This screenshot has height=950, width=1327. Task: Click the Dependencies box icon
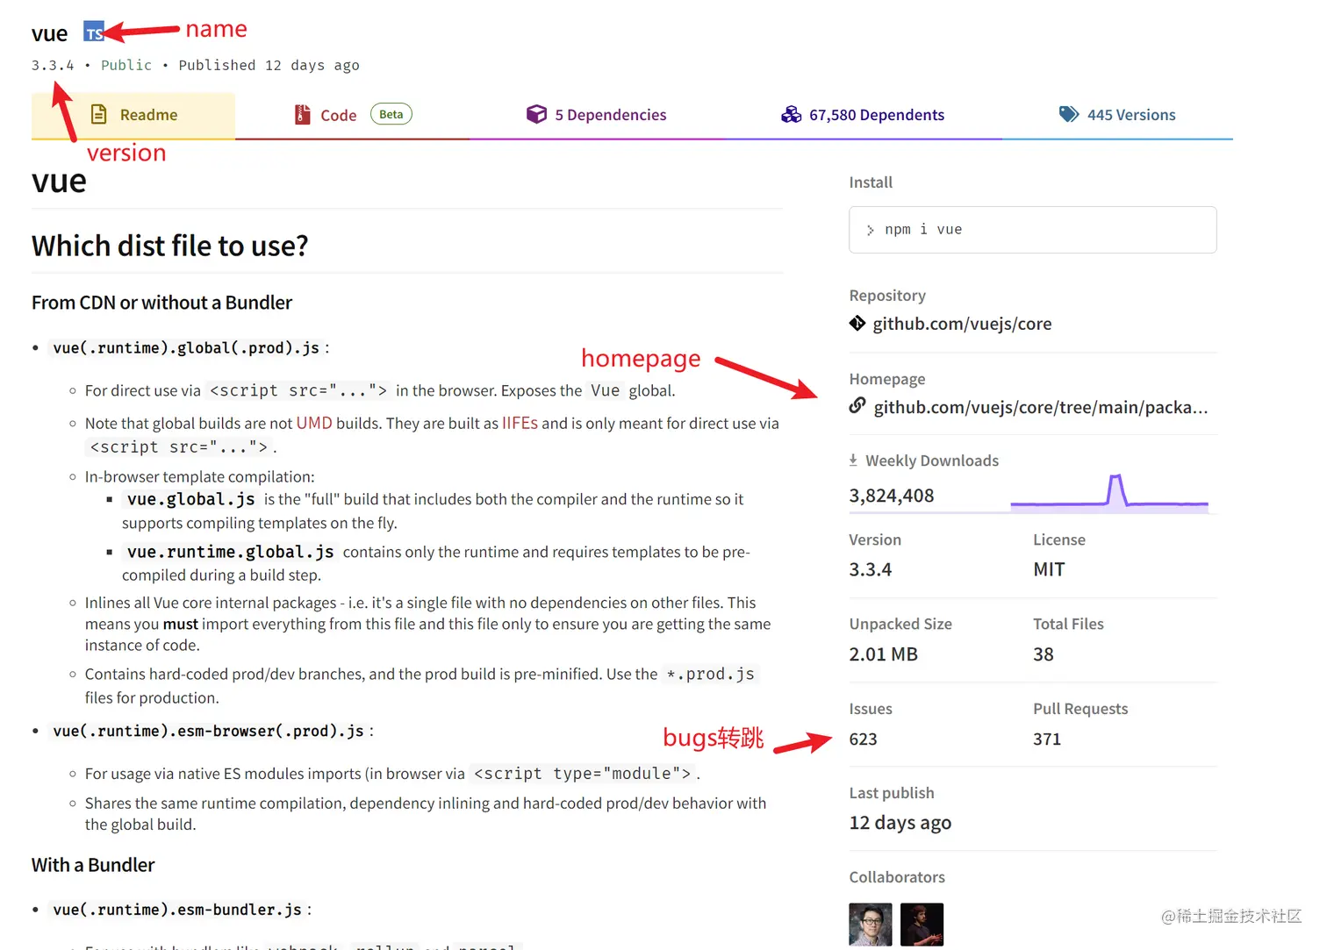(536, 114)
